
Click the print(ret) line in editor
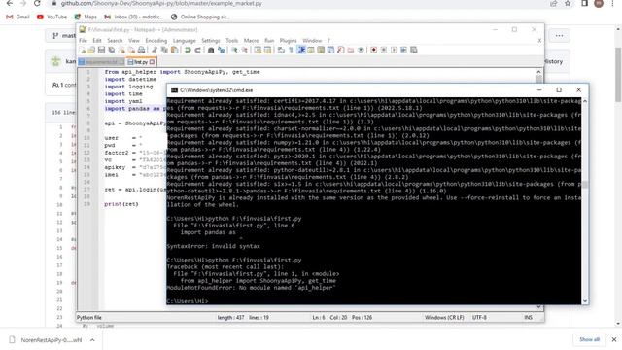[x=121, y=204]
